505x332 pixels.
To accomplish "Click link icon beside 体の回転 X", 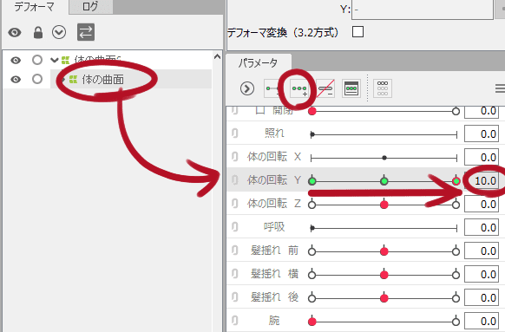I will pos(235,157).
